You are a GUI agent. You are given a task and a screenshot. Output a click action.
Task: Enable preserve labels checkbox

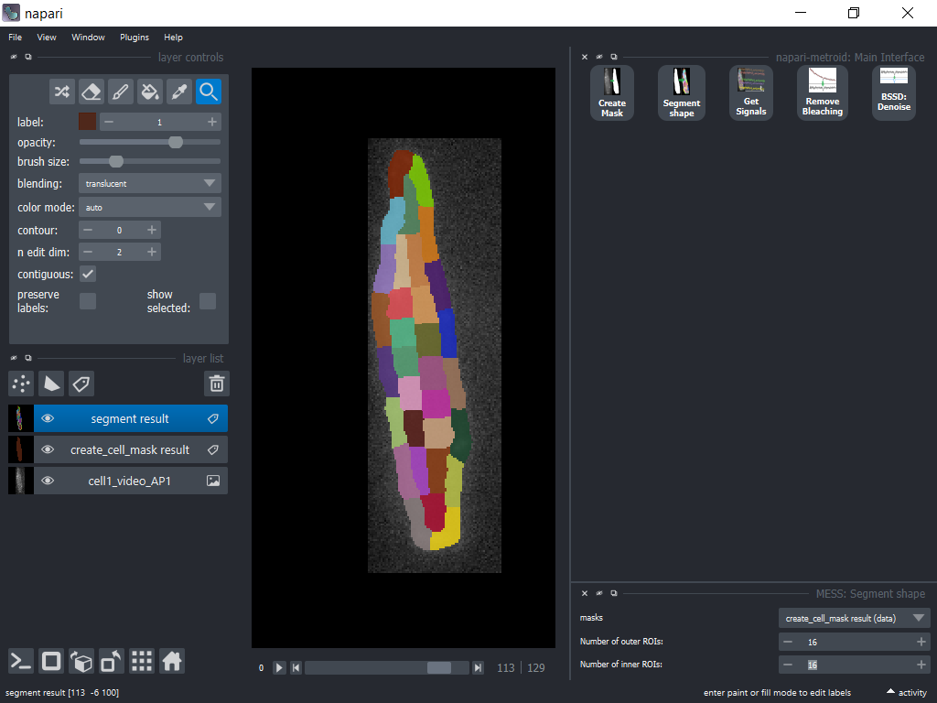(88, 301)
